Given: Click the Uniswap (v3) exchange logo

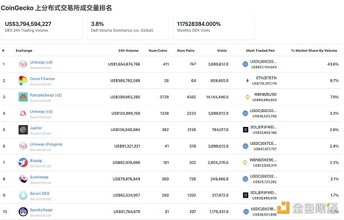Looking at the screenshot, I should (x=23, y=64).
